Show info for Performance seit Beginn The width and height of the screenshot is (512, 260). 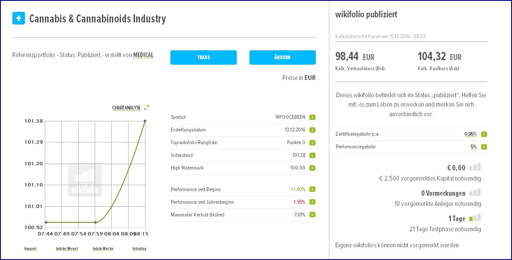(312, 189)
